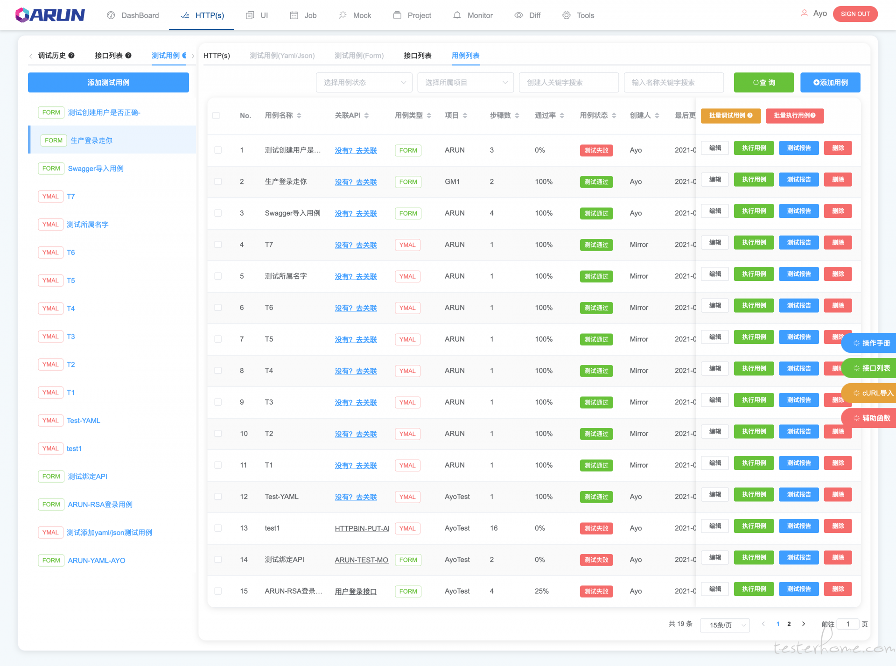The width and height of the screenshot is (896, 666).
Task: Sort by 创建人 column arrows
Action: tap(657, 116)
